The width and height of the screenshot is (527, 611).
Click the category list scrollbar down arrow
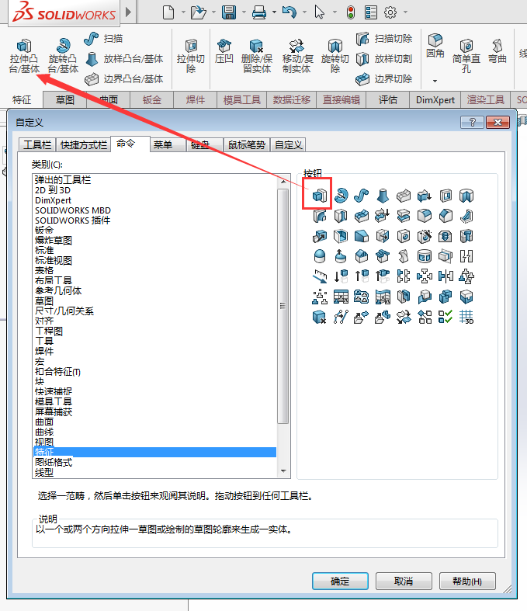click(x=283, y=470)
